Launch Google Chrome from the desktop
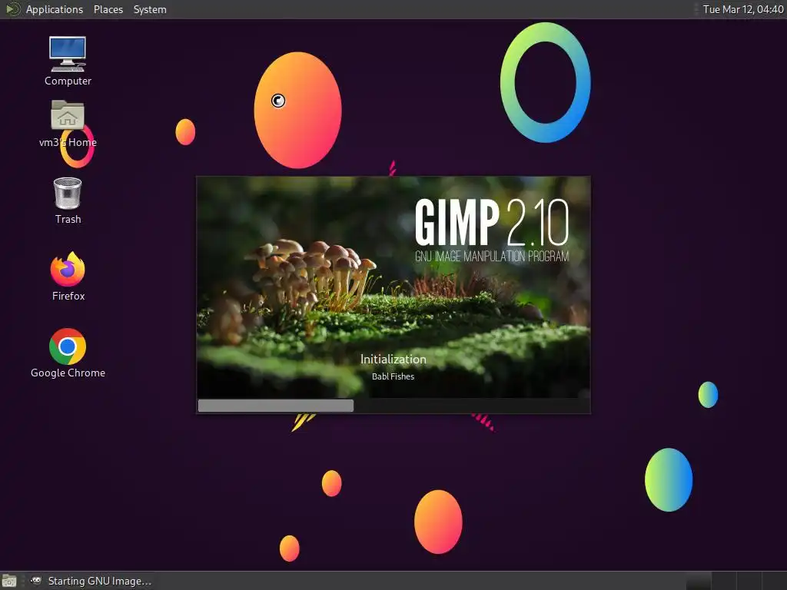The image size is (787, 590). 68,346
